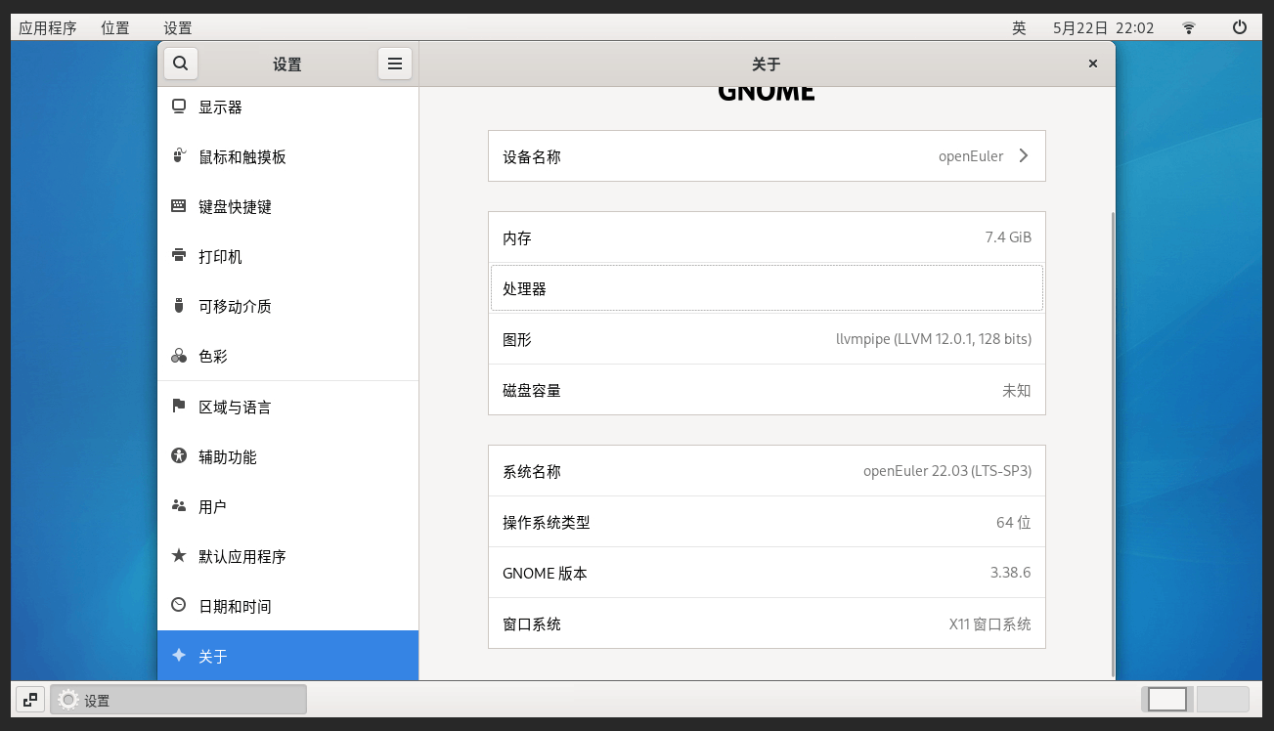Expand the 设备名称 row chevron
1274x731 pixels.
(1024, 155)
